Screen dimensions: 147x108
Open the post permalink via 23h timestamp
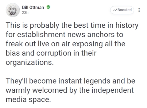[25, 13]
